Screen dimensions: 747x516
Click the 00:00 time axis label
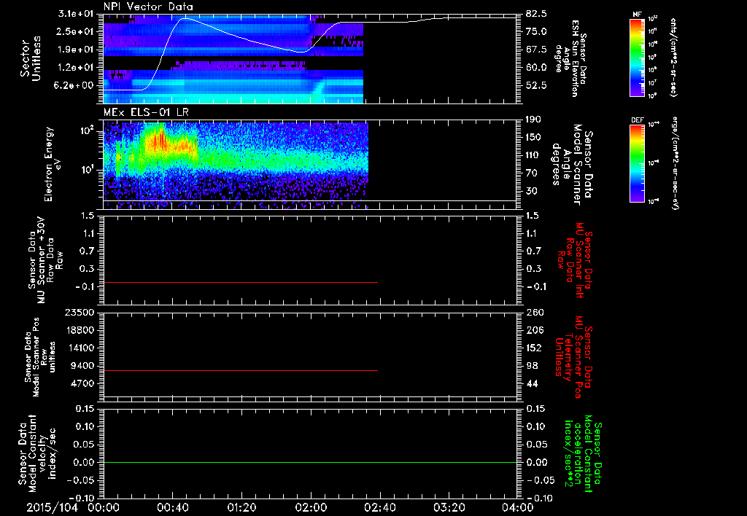104,507
